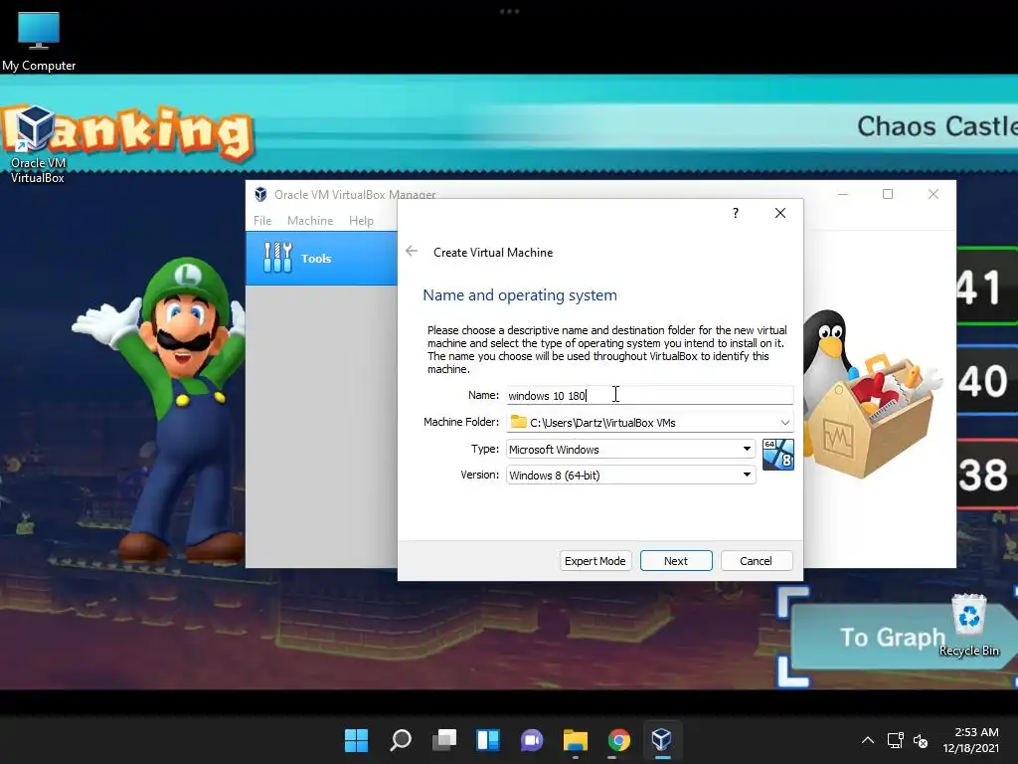Open taskbar Search
Screen dimensions: 1018x764
(x=400, y=740)
